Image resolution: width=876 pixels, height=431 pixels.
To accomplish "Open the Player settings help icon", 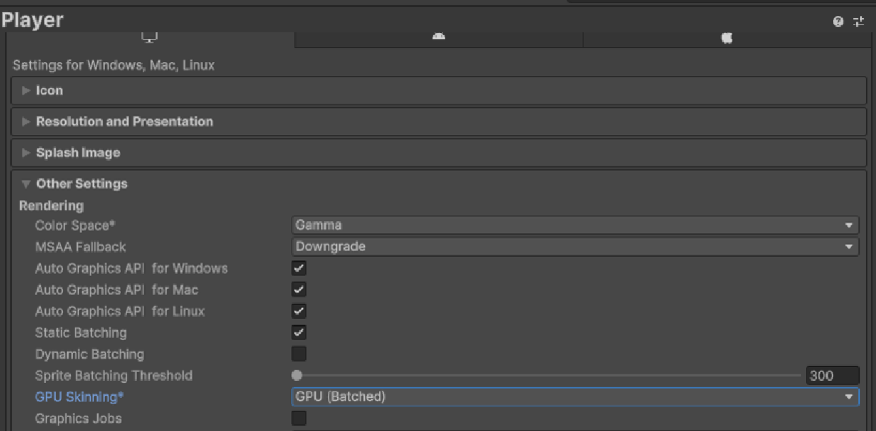I will 837,22.
